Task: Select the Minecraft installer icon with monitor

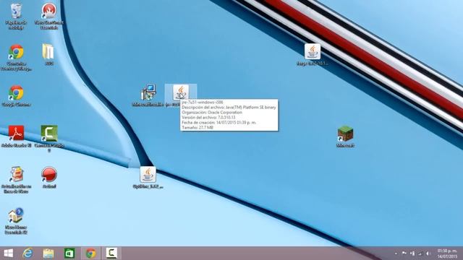Action: 148,93
